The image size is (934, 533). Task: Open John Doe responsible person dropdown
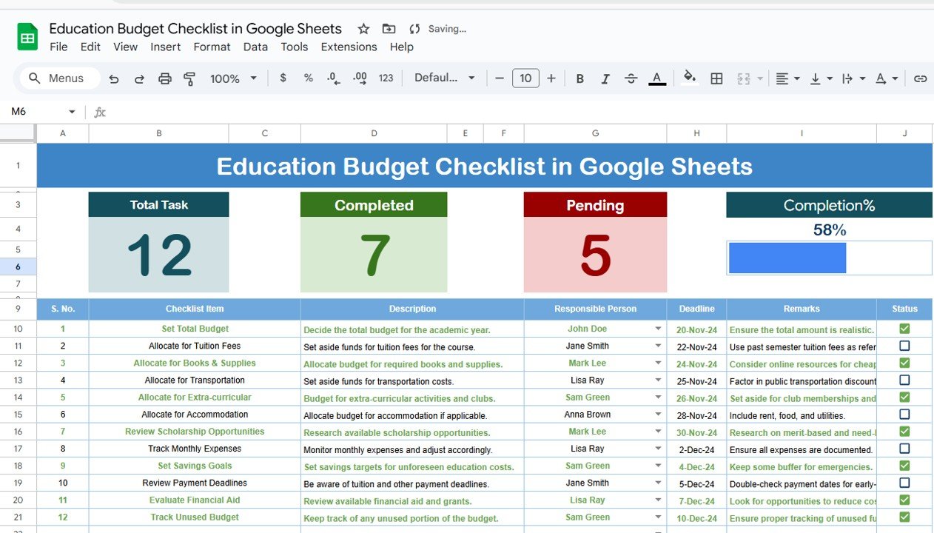(x=658, y=329)
